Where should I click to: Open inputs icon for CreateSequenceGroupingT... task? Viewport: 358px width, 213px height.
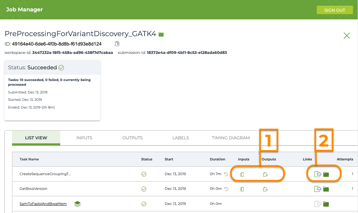(242, 174)
